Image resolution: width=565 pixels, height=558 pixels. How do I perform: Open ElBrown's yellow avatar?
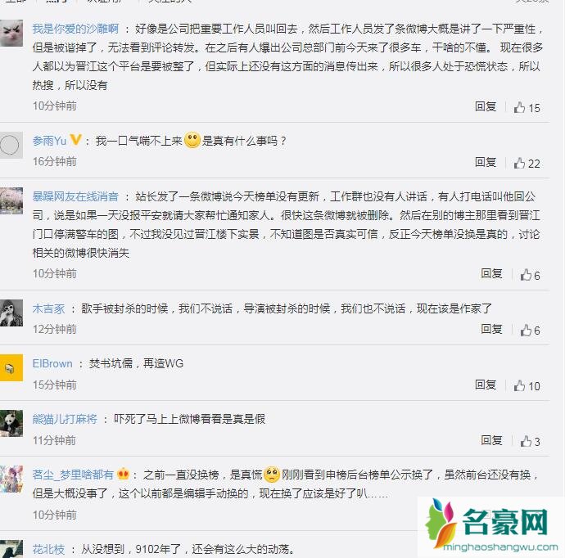11,367
